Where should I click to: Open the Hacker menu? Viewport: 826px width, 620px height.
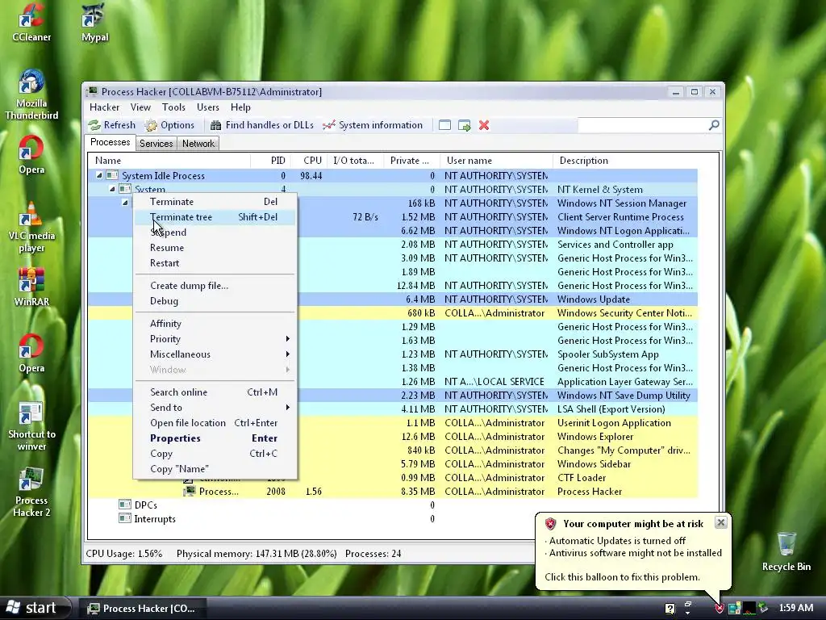tap(104, 107)
